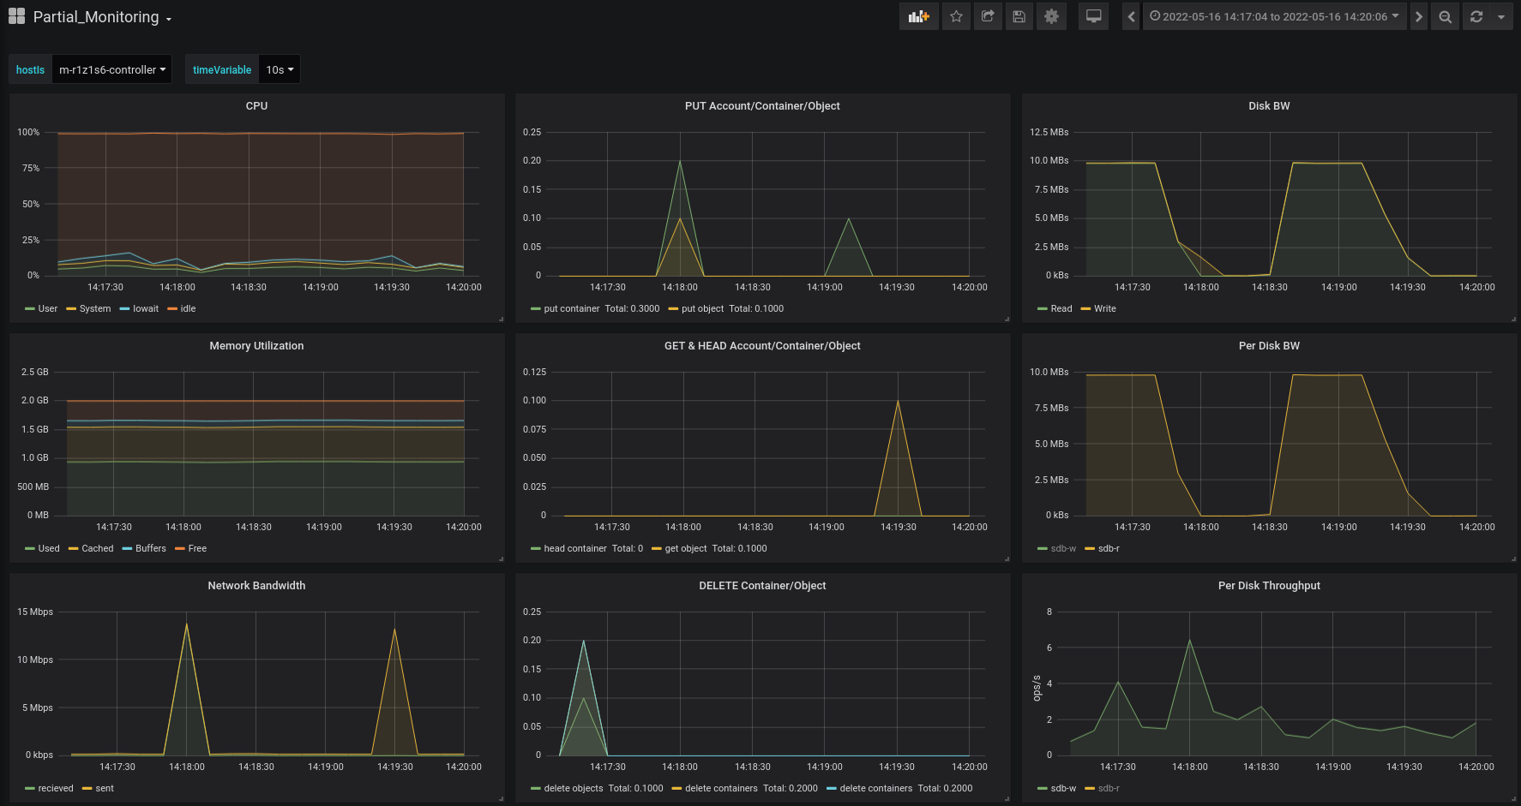Click the Partial_Monitoring dashboard title
Screen dimensions: 1521x806
tap(96, 17)
